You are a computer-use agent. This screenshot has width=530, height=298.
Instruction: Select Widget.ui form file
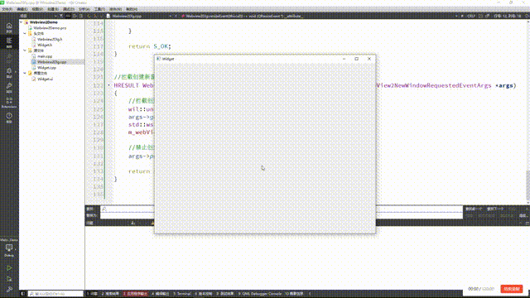(45, 79)
